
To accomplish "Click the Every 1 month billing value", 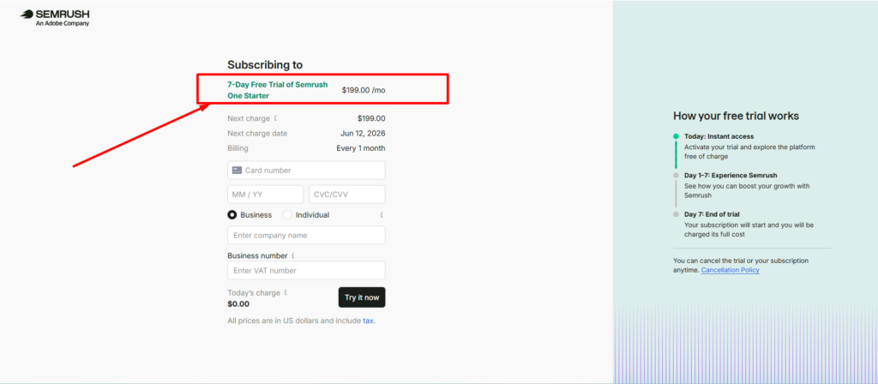I will coord(361,147).
